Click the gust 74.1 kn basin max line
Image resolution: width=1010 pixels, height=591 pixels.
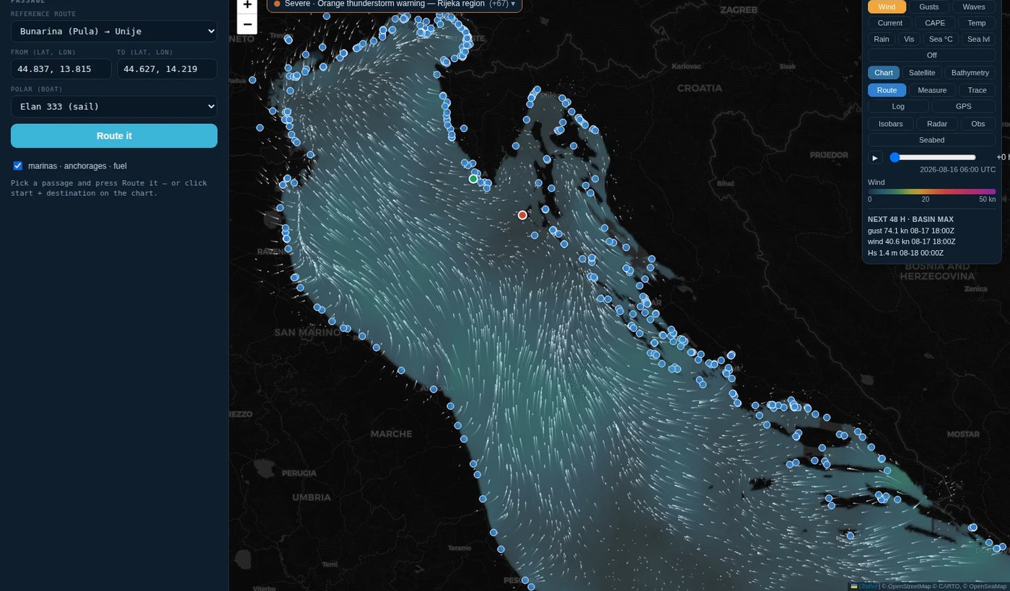pyautogui.click(x=911, y=231)
